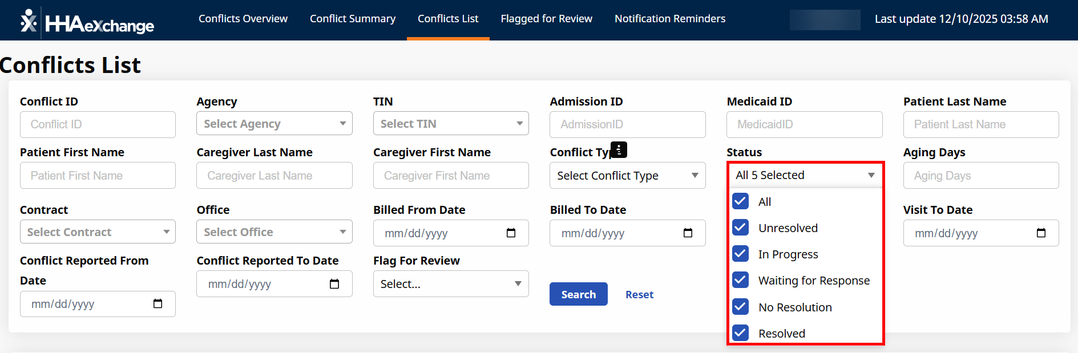Focus the Conflict ID input field
Viewport: 1078px width, 353px height.
[x=98, y=124]
